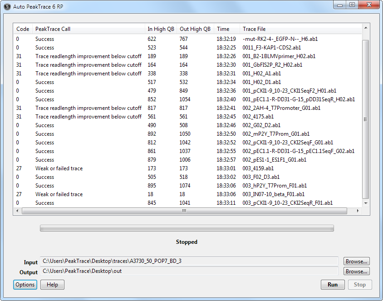This screenshot has height=301, width=383.
Task: Click the Weak or failed trace call at 18:33:06
Action: (59, 194)
